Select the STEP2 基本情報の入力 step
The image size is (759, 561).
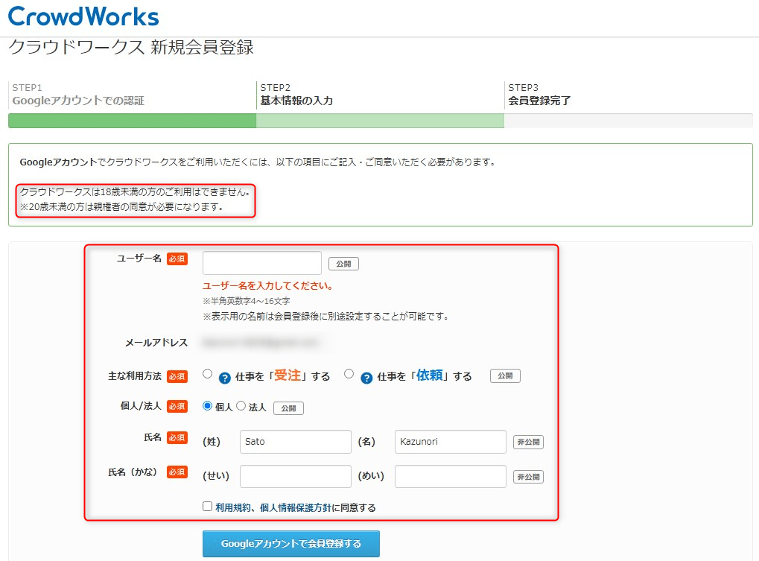tap(296, 95)
